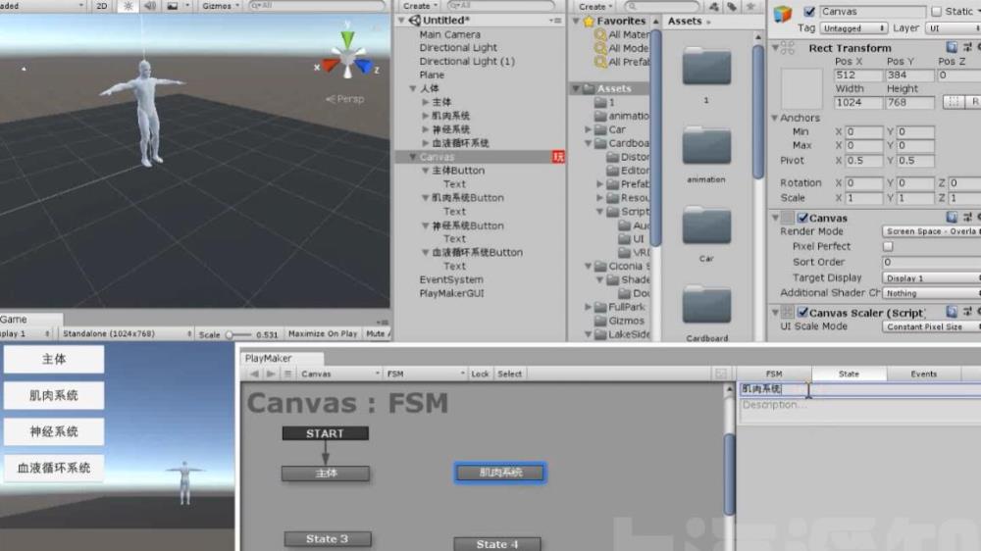This screenshot has width=981, height=551.
Task: Click PlayMaker back arrow navigation button
Action: pos(254,374)
